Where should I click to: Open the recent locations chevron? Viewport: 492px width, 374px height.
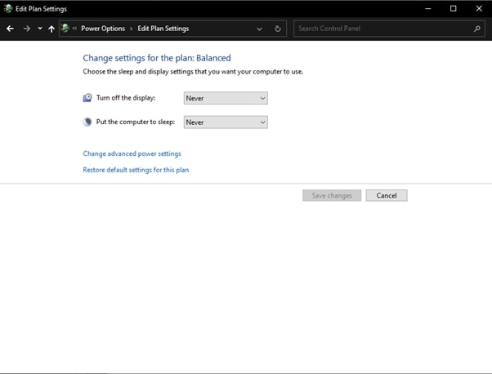[x=40, y=29]
